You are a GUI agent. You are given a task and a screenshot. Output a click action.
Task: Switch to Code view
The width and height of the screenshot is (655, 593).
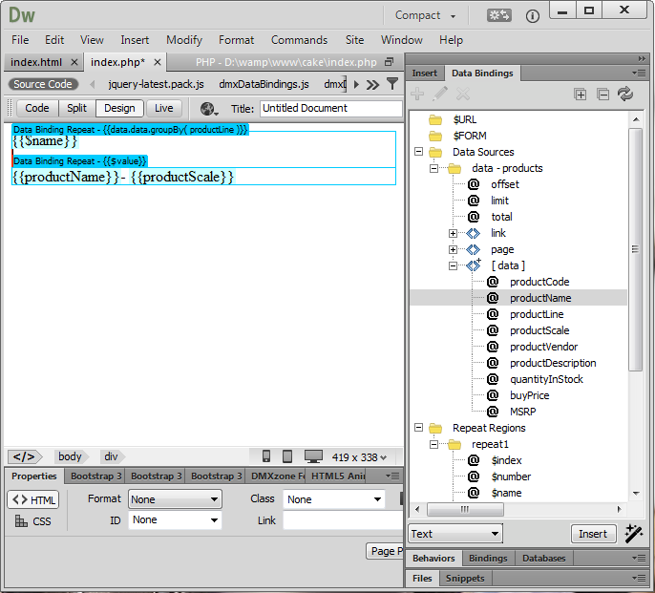(x=37, y=108)
